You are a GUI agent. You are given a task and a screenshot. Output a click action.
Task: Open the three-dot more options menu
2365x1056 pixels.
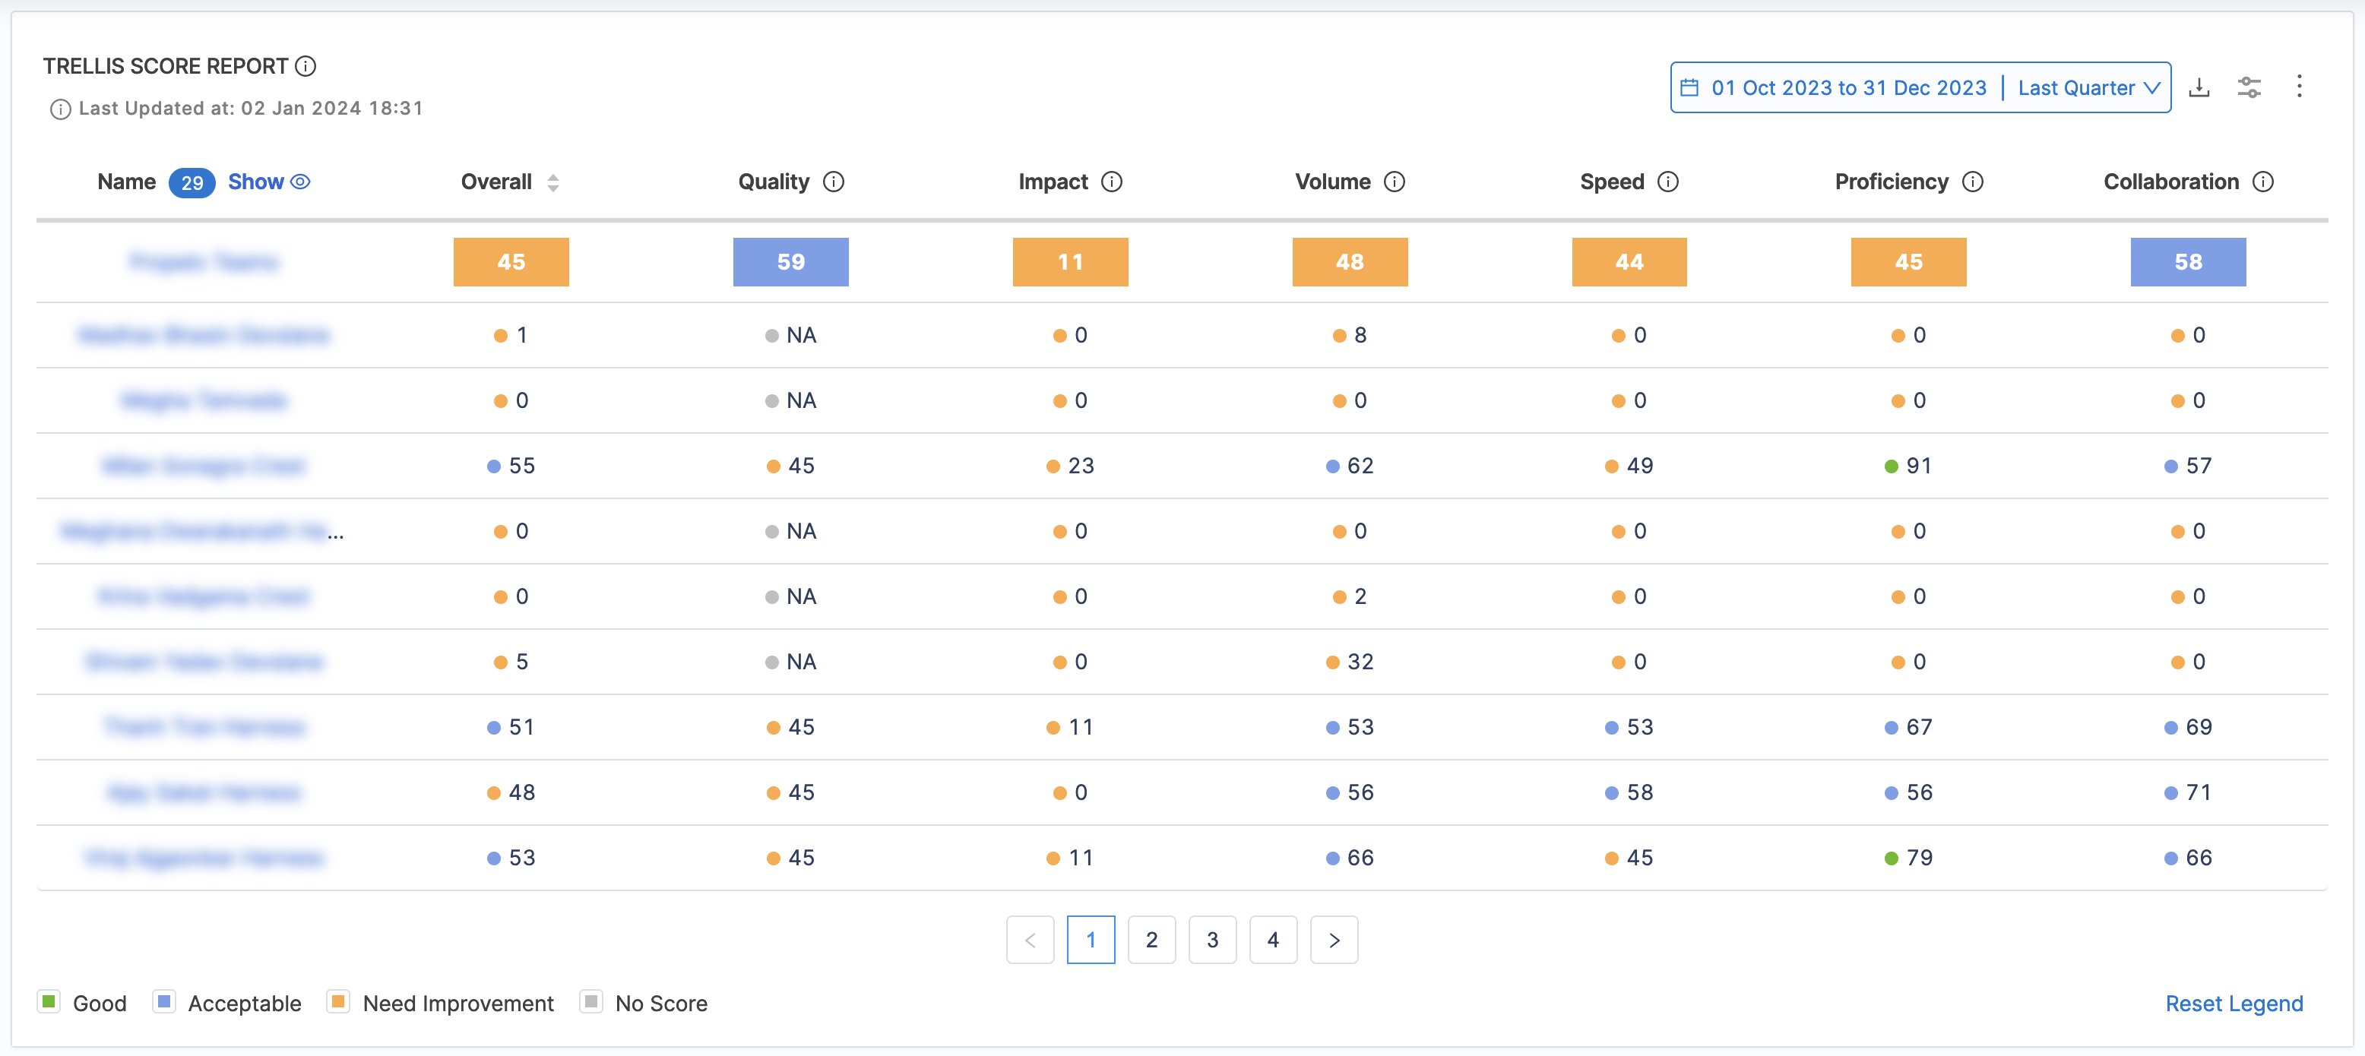(2299, 87)
